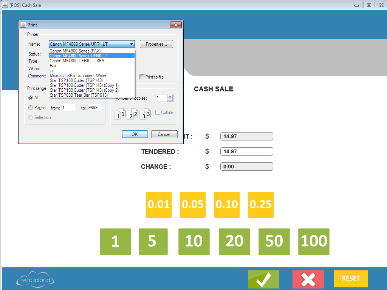This screenshot has height=290, width=387.
Task: Click Java icon in Print dialog title
Action: point(23,25)
